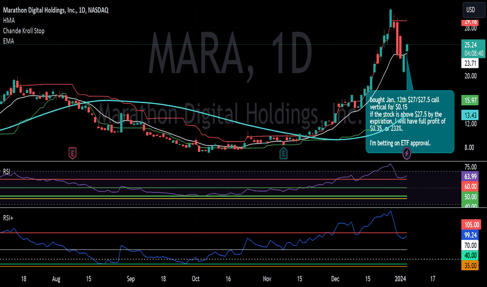Click the 15.97 green price label
The image size is (487, 287).
point(470,100)
